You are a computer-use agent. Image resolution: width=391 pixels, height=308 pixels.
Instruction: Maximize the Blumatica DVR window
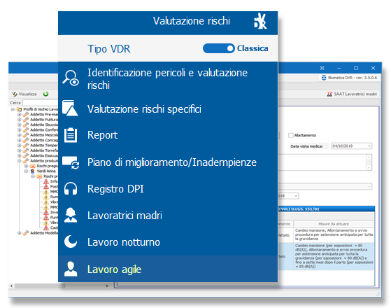(356, 68)
